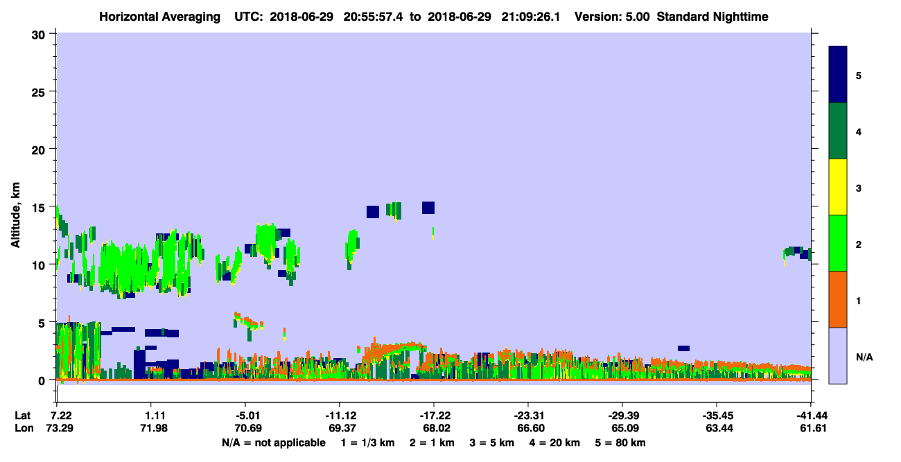
Task: Click the dark green colorbar segment labeled 4
Action: 838,131
